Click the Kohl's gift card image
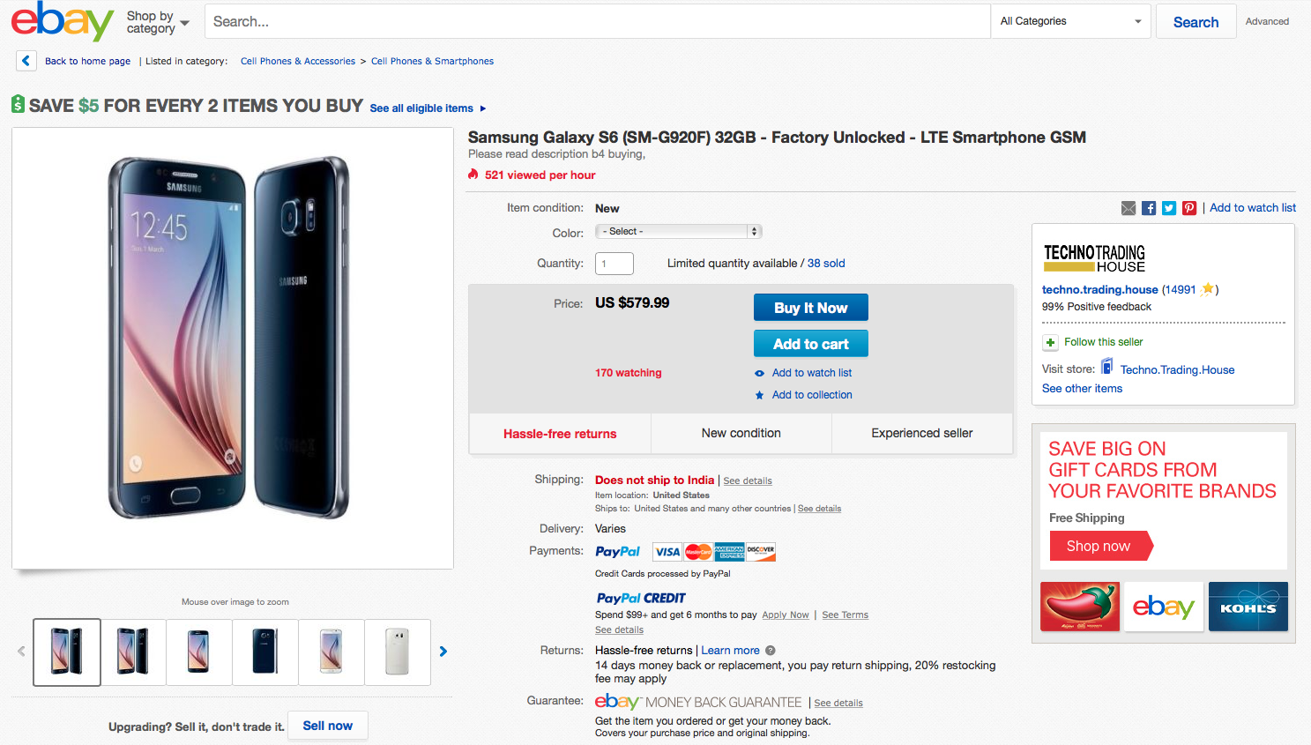Image resolution: width=1311 pixels, height=745 pixels. pyautogui.click(x=1248, y=607)
